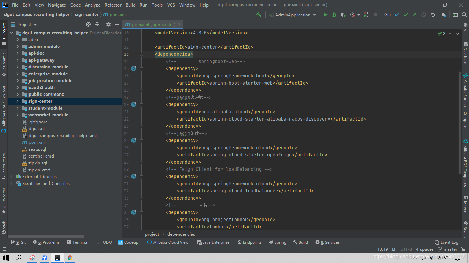Click Git update project arrow
The image size is (469, 263).
[x=397, y=15]
